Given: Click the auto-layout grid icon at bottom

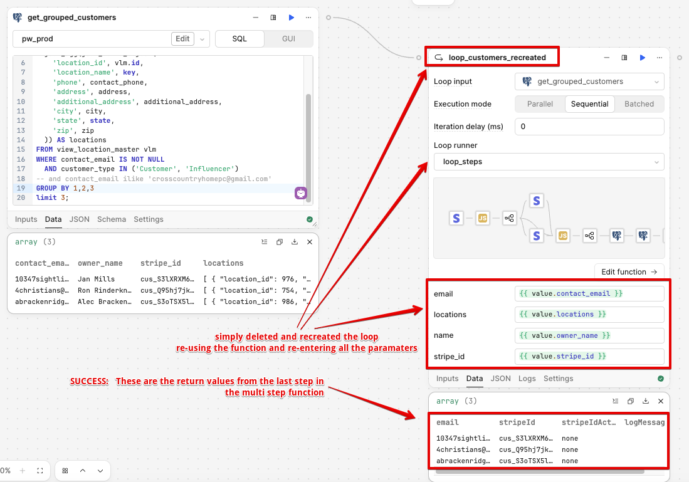Looking at the screenshot, I should [65, 471].
